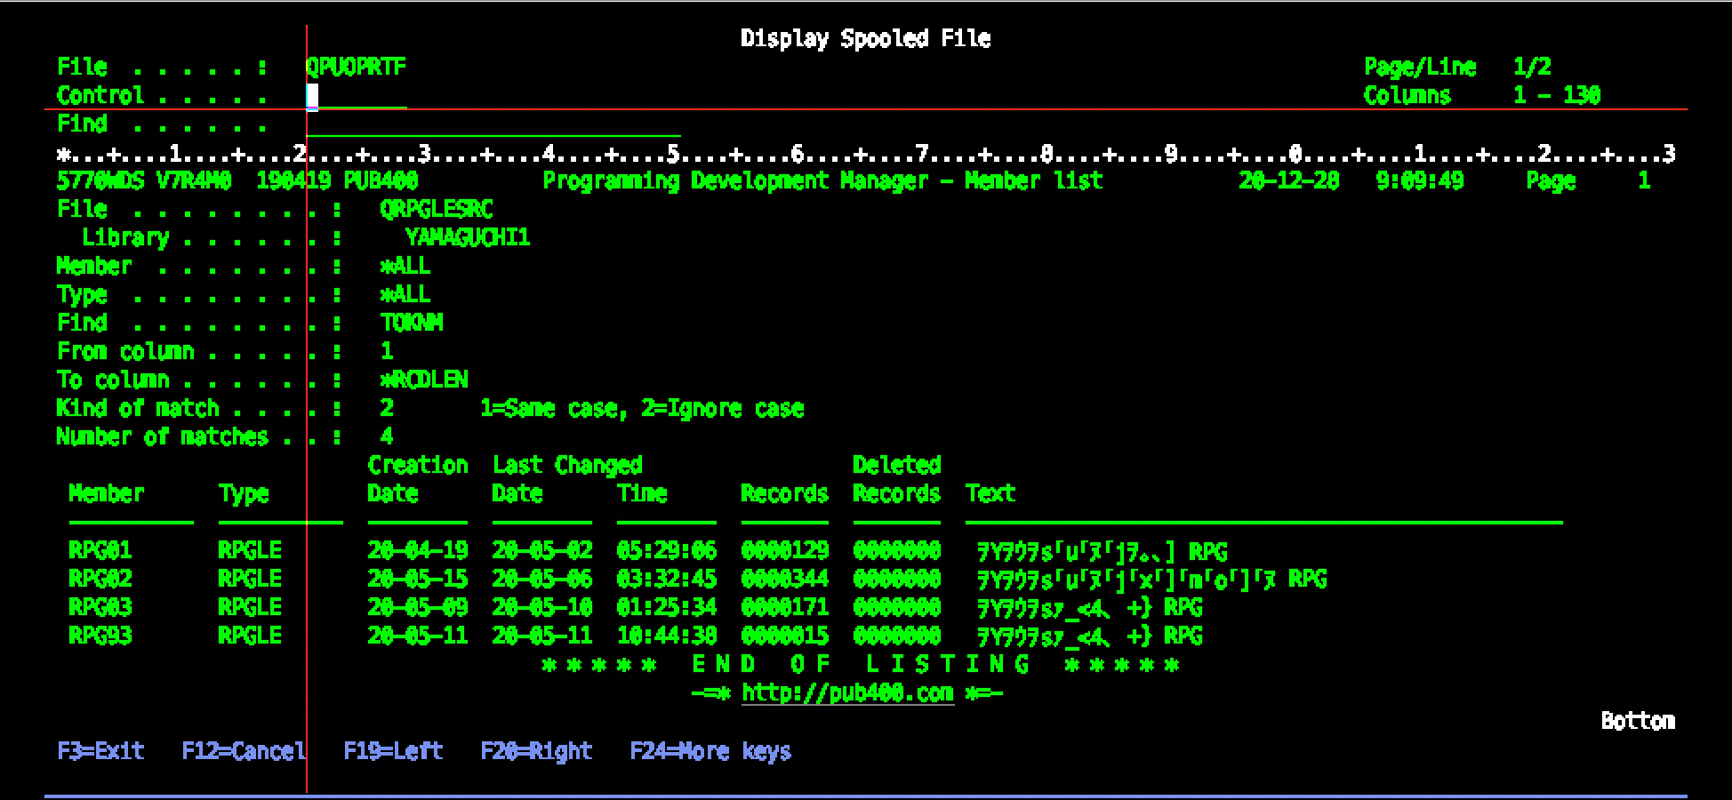Click the report date 20-12-28
Image resolution: width=1732 pixels, height=800 pixels.
tap(1289, 180)
